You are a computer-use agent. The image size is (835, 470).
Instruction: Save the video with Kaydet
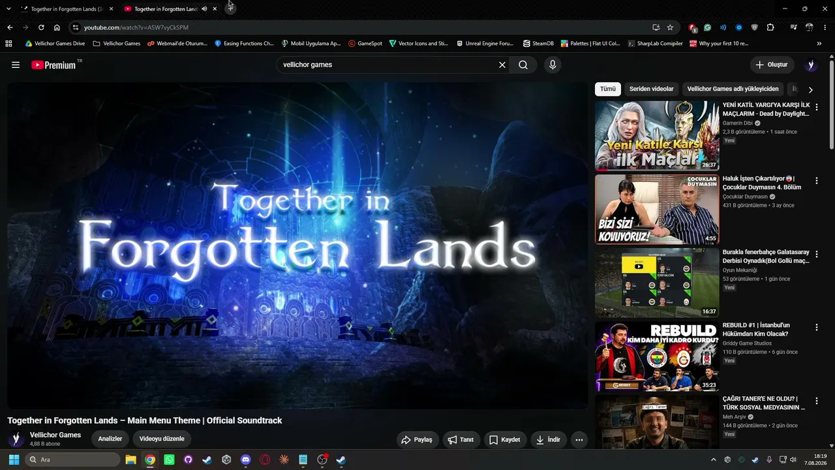tap(505, 440)
